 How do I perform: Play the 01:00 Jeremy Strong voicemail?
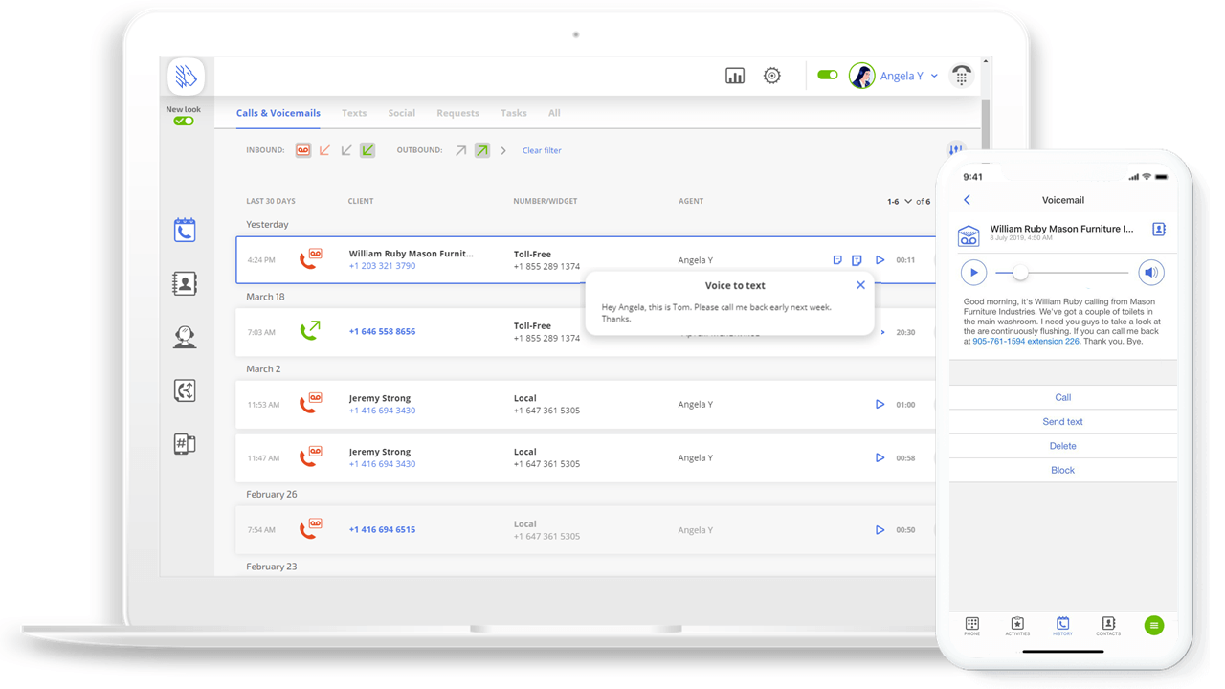pos(880,404)
